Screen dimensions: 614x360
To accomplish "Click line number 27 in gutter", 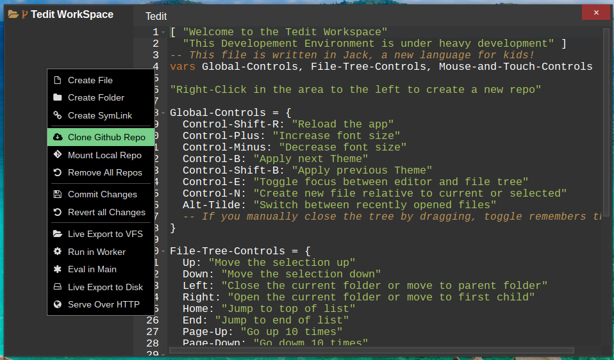I will pyautogui.click(x=153, y=332).
